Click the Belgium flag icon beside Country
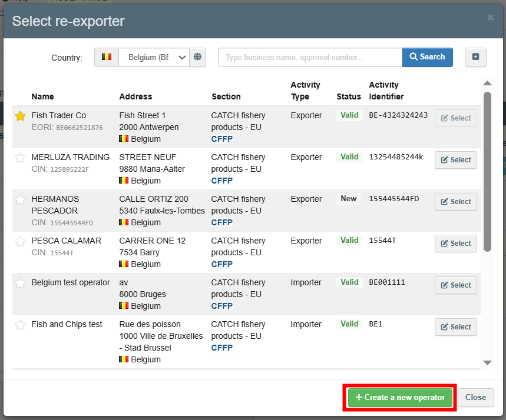 coord(107,57)
